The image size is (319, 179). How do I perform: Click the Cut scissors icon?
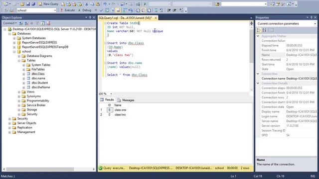coord(86,4)
